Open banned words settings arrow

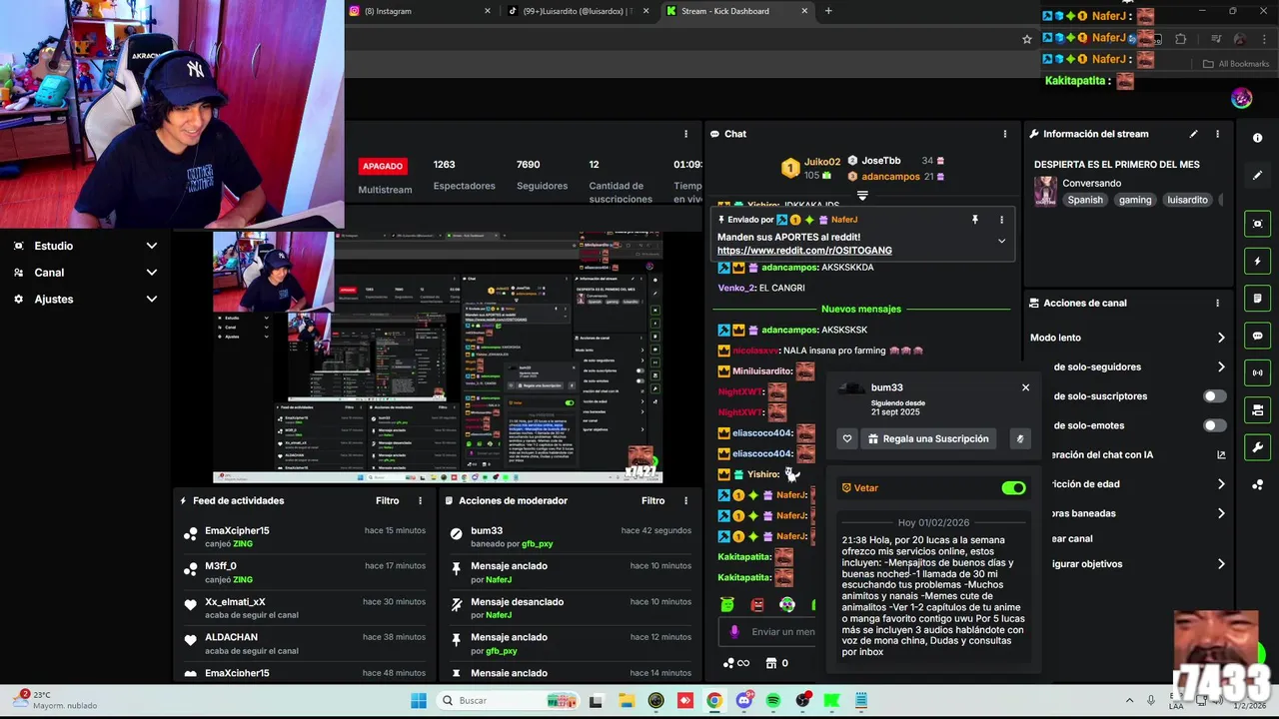point(1221,513)
